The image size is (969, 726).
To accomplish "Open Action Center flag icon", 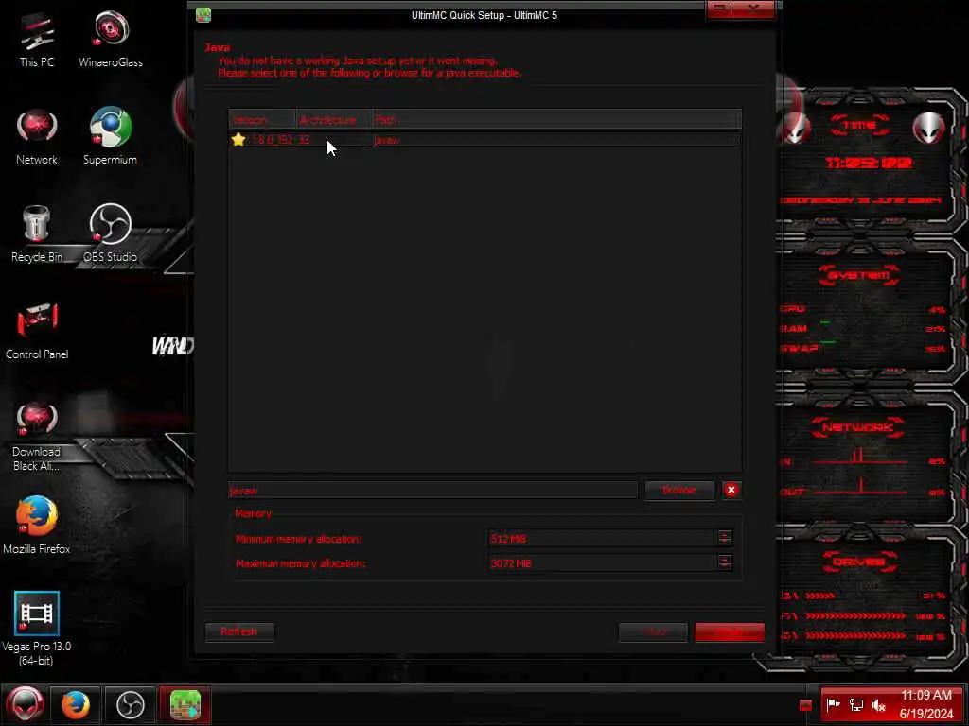I will tap(833, 704).
